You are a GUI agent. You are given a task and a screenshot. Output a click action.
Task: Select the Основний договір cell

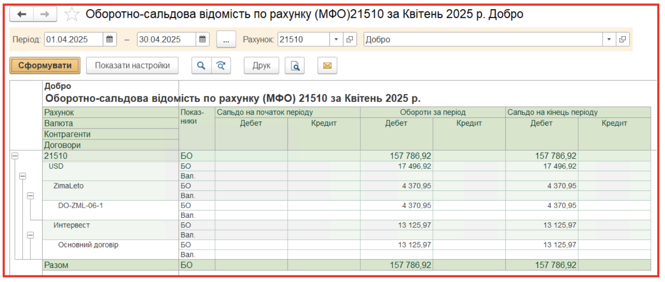pos(110,249)
